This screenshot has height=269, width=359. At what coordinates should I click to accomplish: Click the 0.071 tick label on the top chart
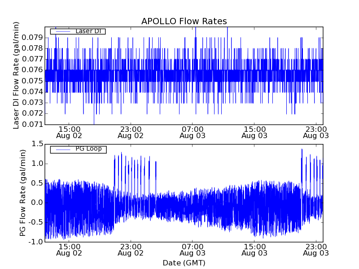(32, 124)
